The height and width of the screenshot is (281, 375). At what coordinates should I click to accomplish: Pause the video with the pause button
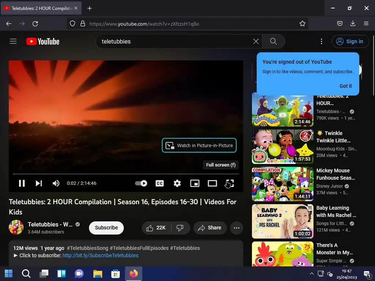tap(22, 183)
